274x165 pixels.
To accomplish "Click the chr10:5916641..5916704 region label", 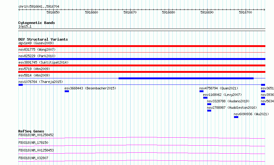I will click(x=39, y=6).
